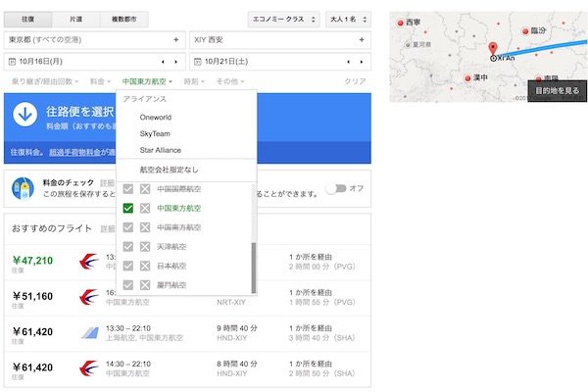
Task: Click the Shanghai Airlines logo at 13:30
Action: (89, 332)
